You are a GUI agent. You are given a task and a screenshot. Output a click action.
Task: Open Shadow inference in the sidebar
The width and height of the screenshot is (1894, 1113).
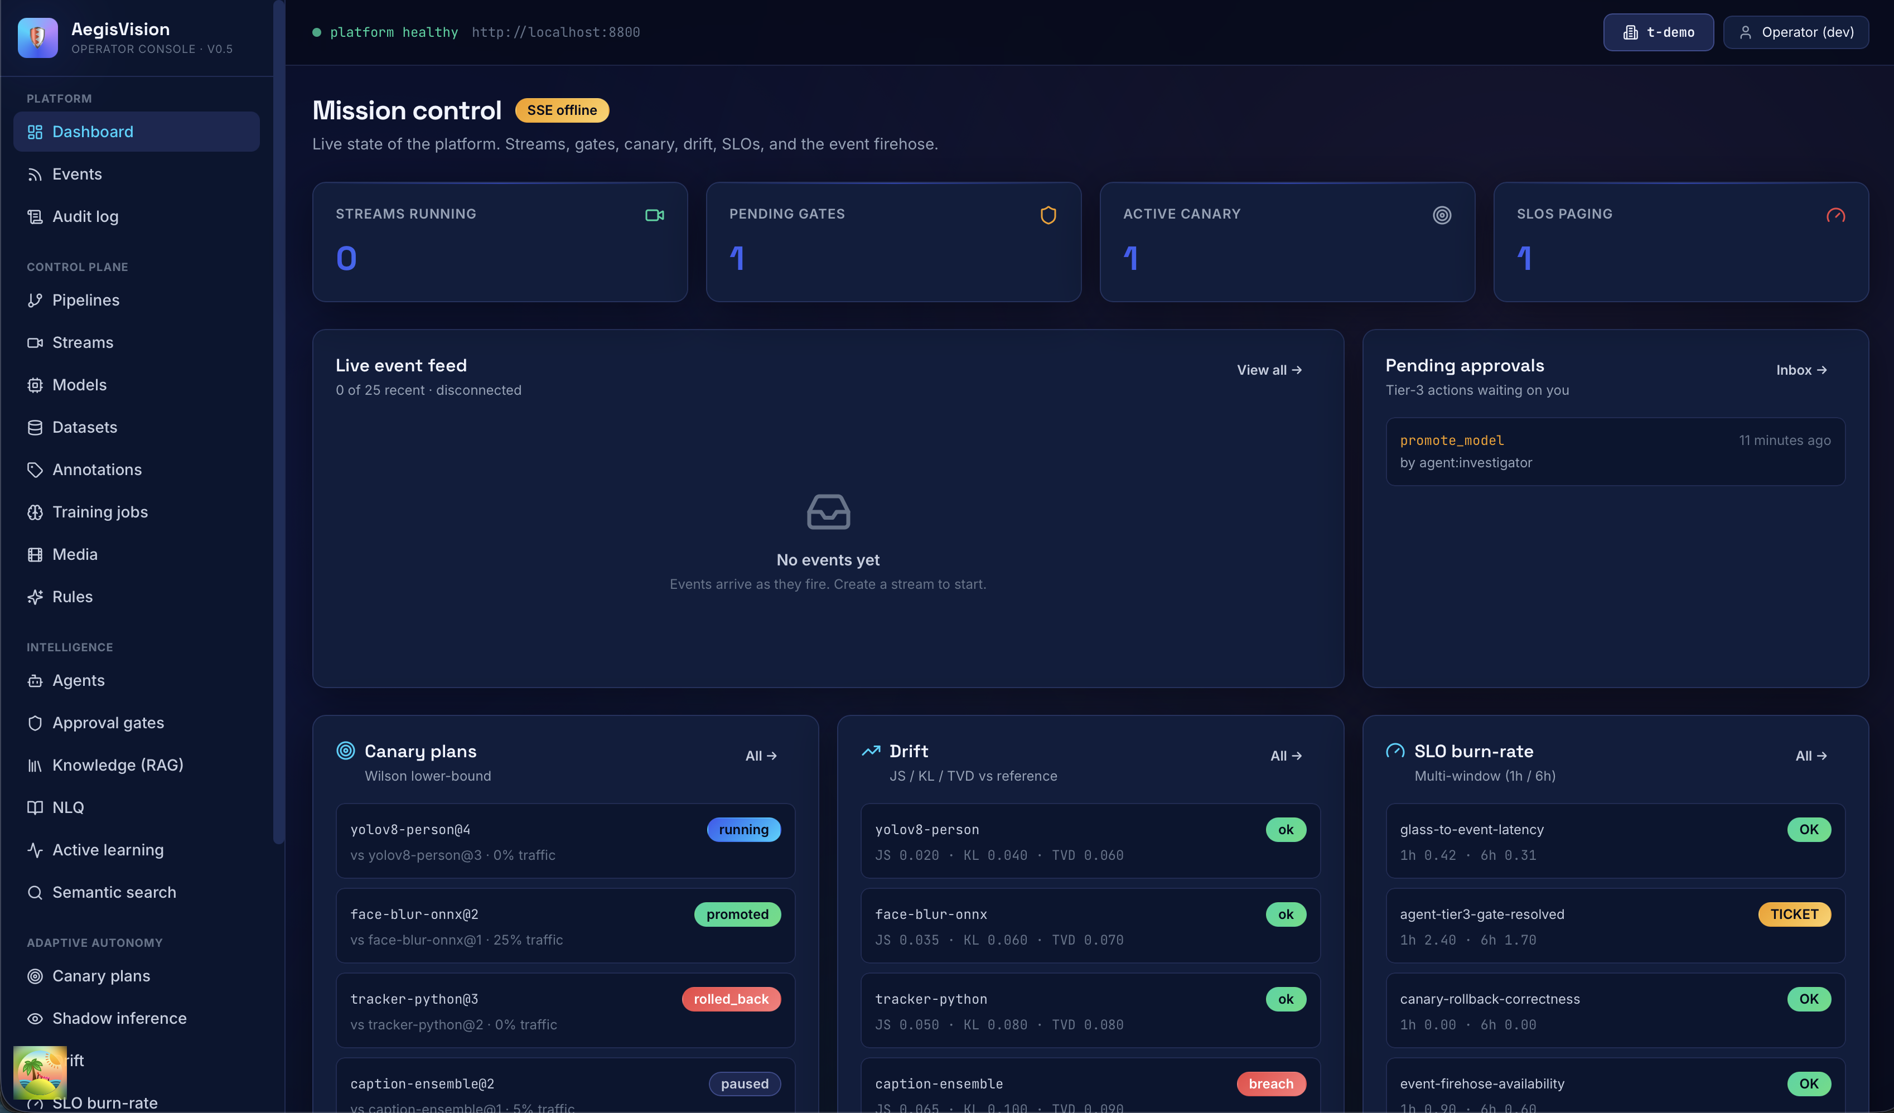tap(136, 1018)
